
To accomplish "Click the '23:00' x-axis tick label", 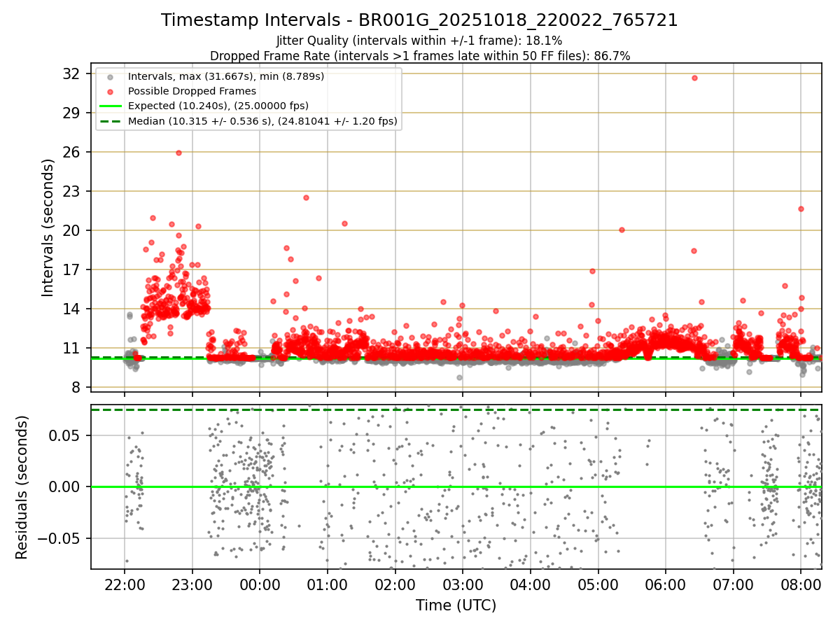I will [x=192, y=584].
